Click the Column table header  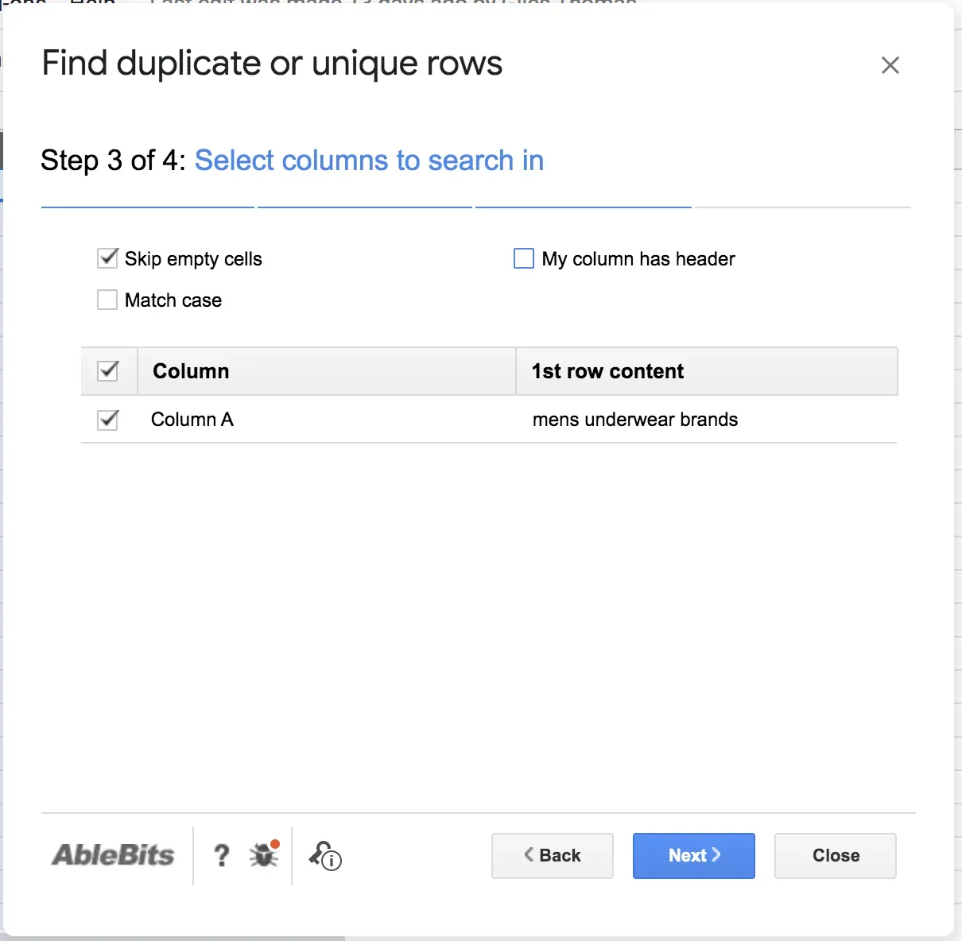pyautogui.click(x=191, y=371)
